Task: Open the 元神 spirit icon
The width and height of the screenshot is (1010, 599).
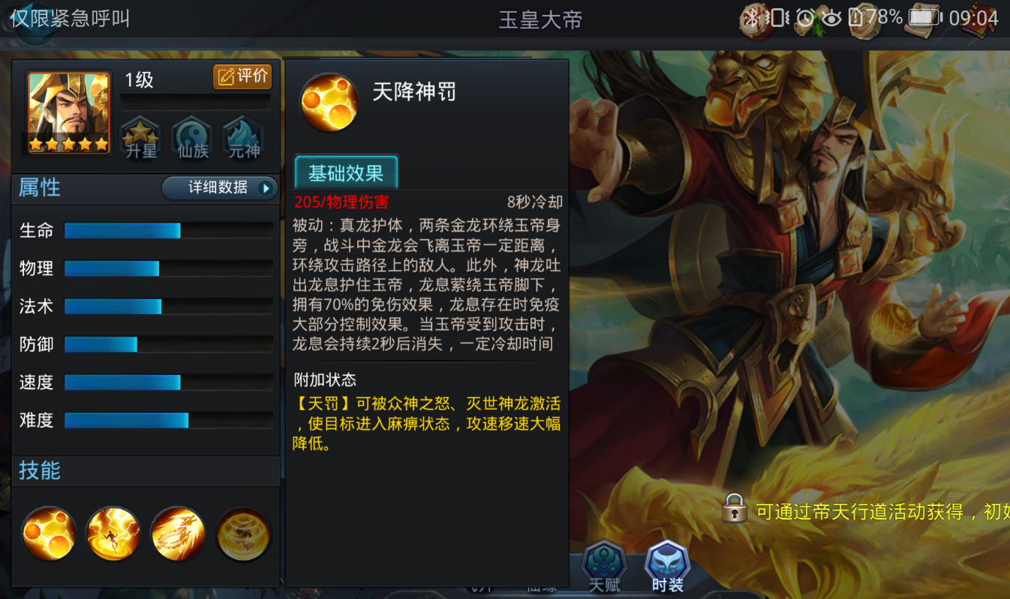Action: (x=244, y=138)
